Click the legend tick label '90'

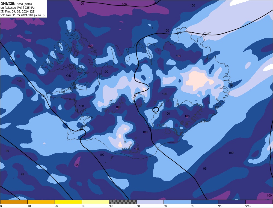pyautogui.click(x=192, y=206)
